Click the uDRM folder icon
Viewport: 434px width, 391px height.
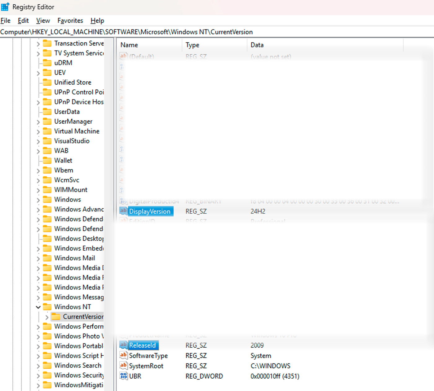click(x=47, y=63)
